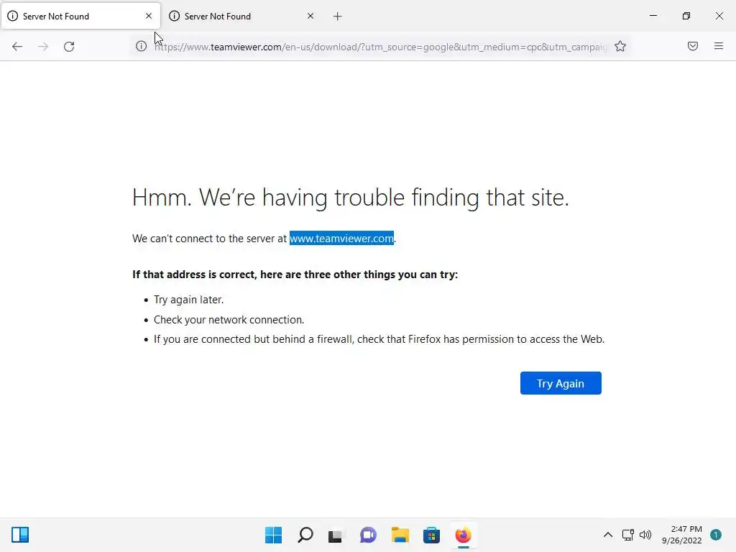Open the notification count badge
The width and height of the screenshot is (736, 552).
[x=715, y=535]
